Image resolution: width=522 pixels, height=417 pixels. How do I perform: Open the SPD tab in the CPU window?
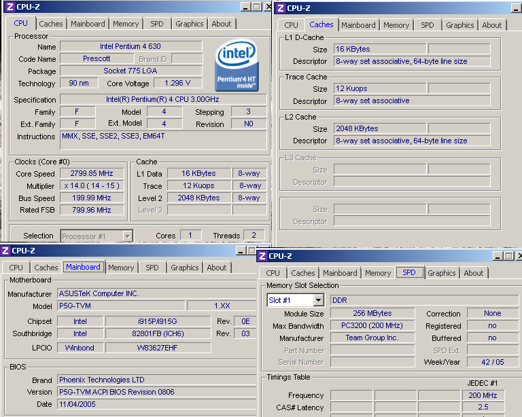[157, 24]
